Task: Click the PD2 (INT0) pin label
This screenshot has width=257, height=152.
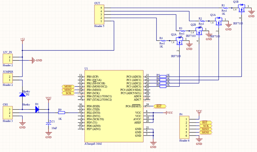Action: [93, 113]
